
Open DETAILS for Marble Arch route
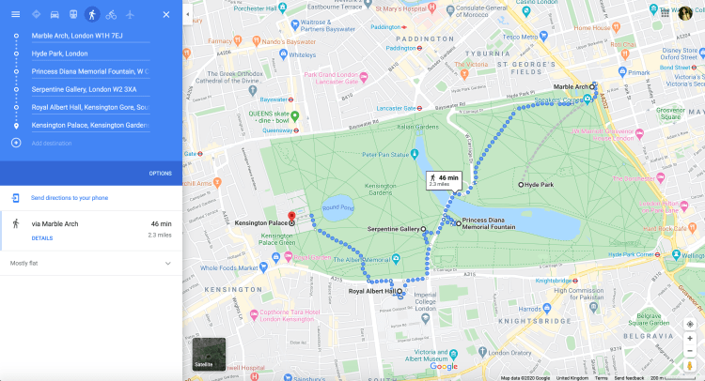[x=41, y=238]
